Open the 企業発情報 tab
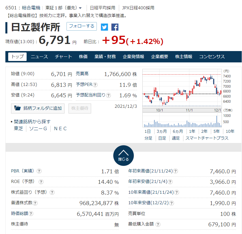Screen dimensions: 242x234 (133, 57)
